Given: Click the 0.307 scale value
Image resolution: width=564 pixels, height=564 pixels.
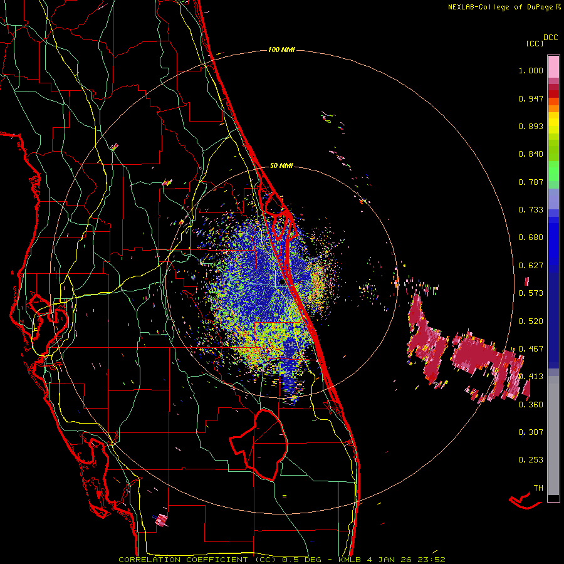Looking at the screenshot, I should 531,432.
